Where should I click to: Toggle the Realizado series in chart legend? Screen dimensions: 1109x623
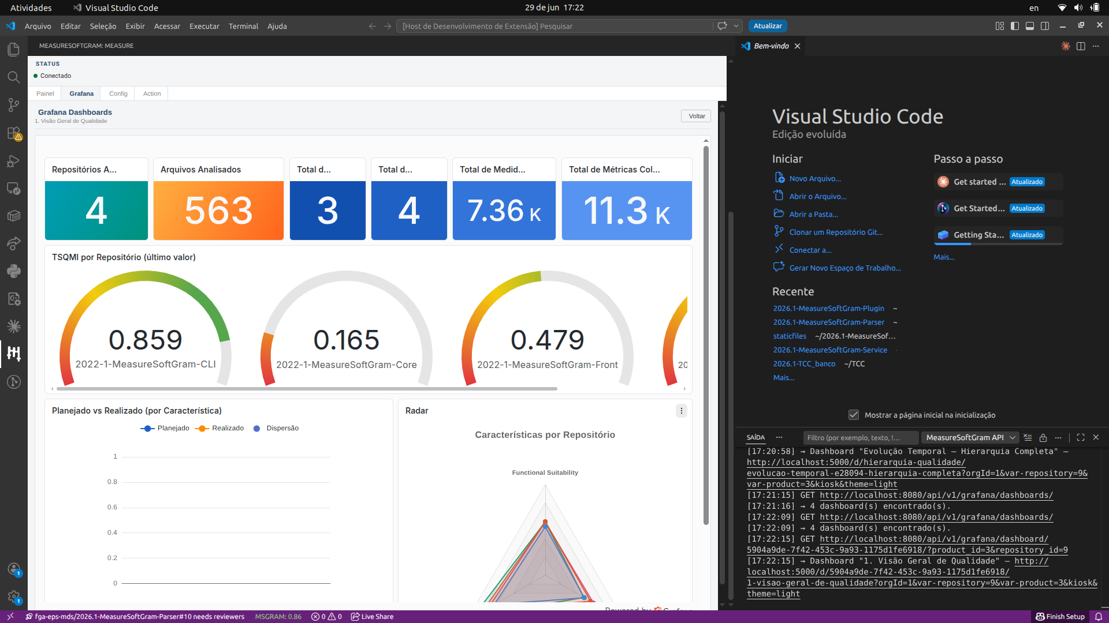[x=219, y=428]
